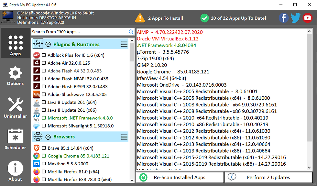Tick the Brave 85.1.14.84 checkbox

(44, 148)
